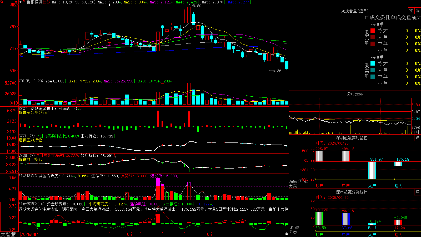421x237 pixels.
Task: Click the 880 price axis label
Action: point(13,4)
